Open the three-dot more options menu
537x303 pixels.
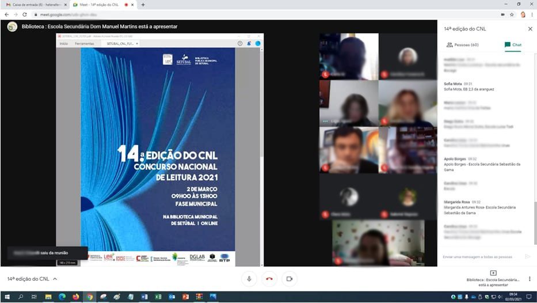point(530,279)
